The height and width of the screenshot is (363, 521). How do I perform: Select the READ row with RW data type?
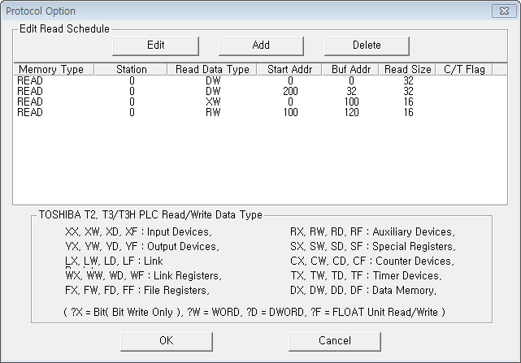[x=260, y=113]
